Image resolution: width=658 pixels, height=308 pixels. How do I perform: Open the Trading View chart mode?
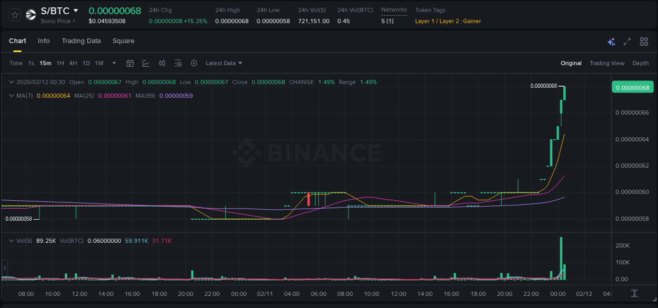pos(606,63)
